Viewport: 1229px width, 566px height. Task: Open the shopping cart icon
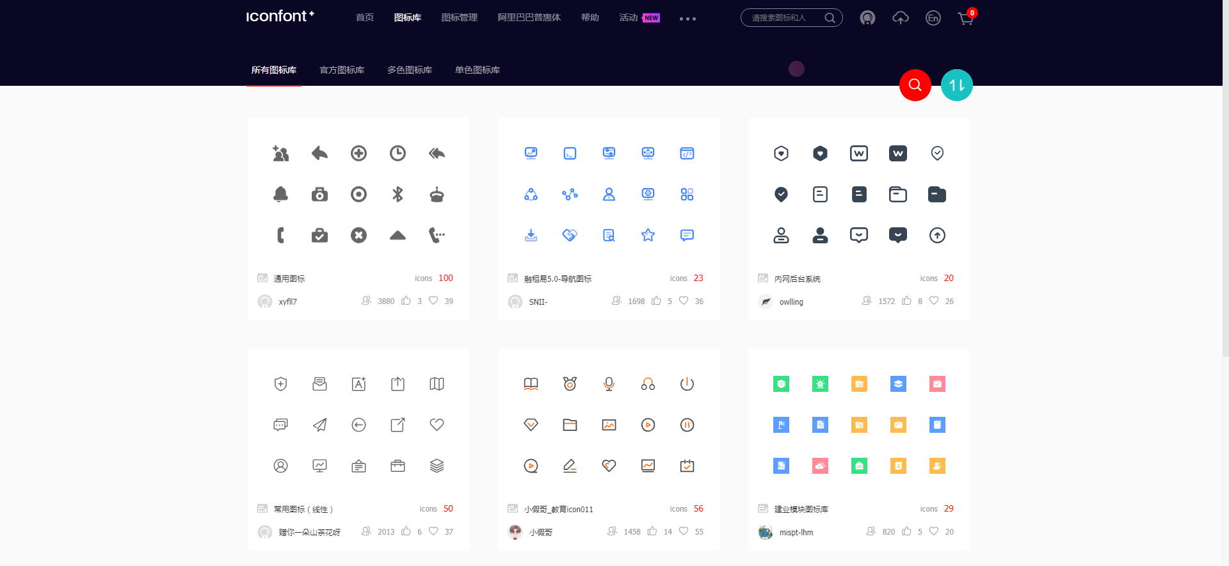pos(965,19)
